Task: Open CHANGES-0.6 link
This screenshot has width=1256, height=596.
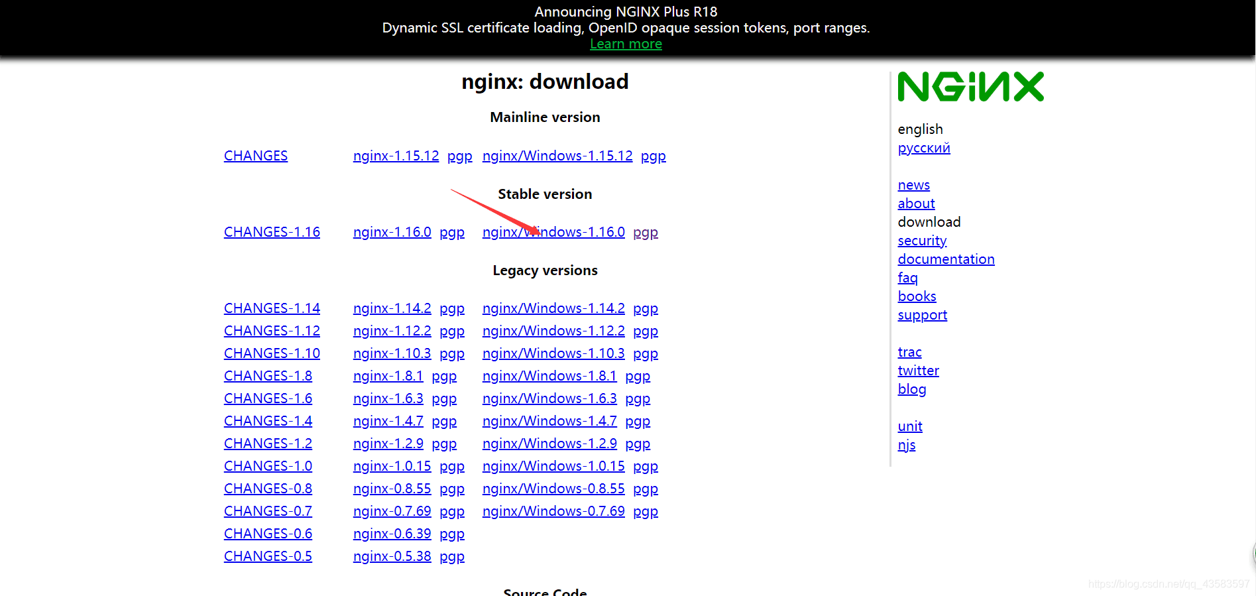Action: click(x=268, y=534)
